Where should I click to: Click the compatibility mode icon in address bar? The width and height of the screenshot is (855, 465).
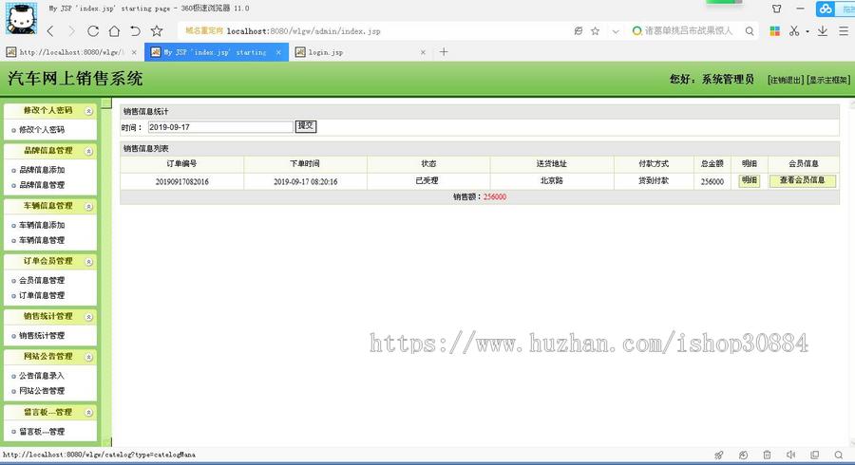(x=578, y=31)
